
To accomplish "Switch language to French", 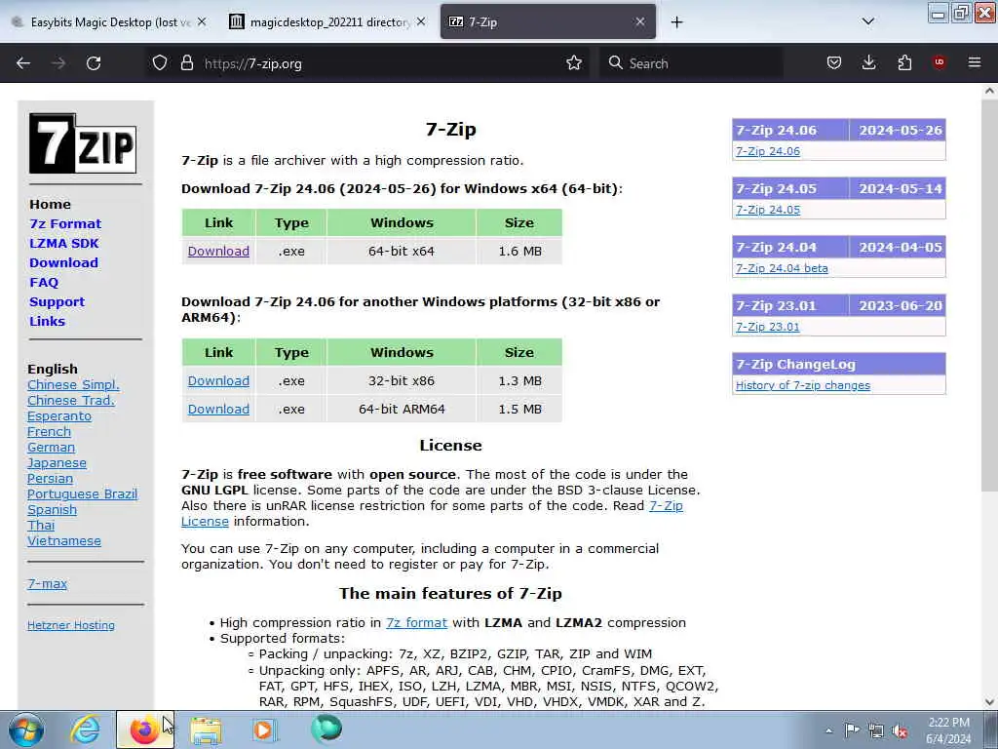I will [x=49, y=431].
